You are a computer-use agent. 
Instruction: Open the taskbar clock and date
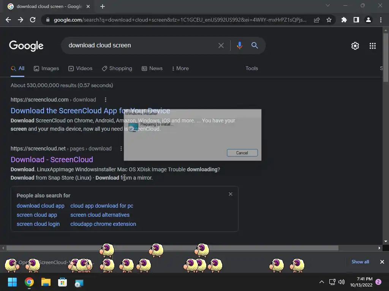point(361,282)
